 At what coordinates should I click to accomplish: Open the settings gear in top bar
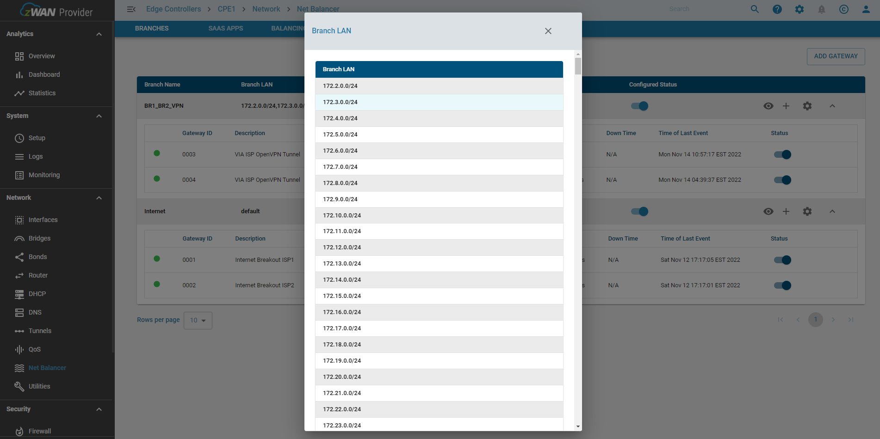[799, 9]
